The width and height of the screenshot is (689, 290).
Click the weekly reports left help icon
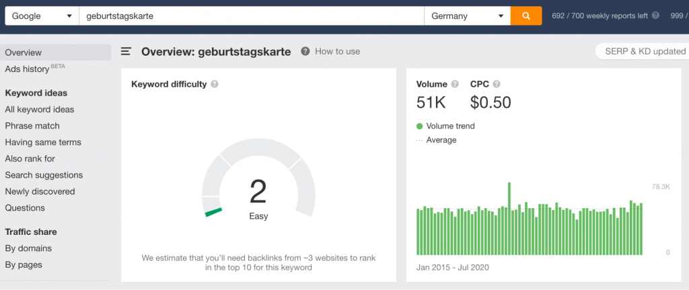click(x=655, y=15)
